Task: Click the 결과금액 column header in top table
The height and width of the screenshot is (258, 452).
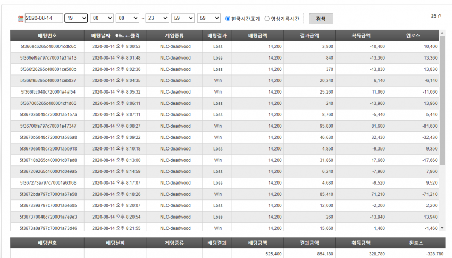Action: (309, 36)
